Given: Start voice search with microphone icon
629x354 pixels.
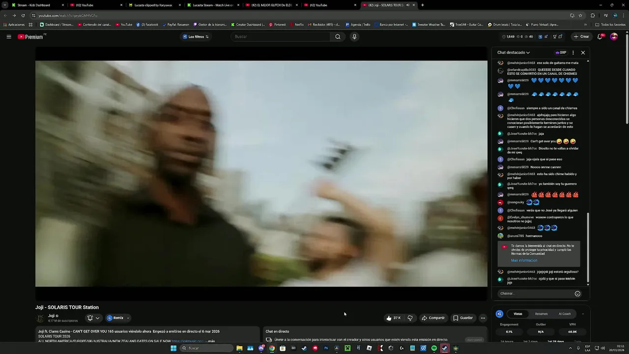Looking at the screenshot, I should coord(354,36).
